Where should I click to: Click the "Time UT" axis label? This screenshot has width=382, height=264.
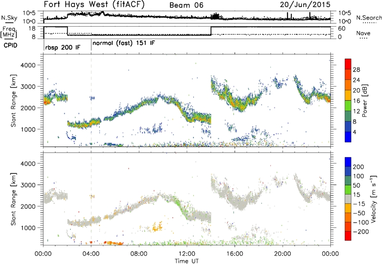click(x=187, y=261)
